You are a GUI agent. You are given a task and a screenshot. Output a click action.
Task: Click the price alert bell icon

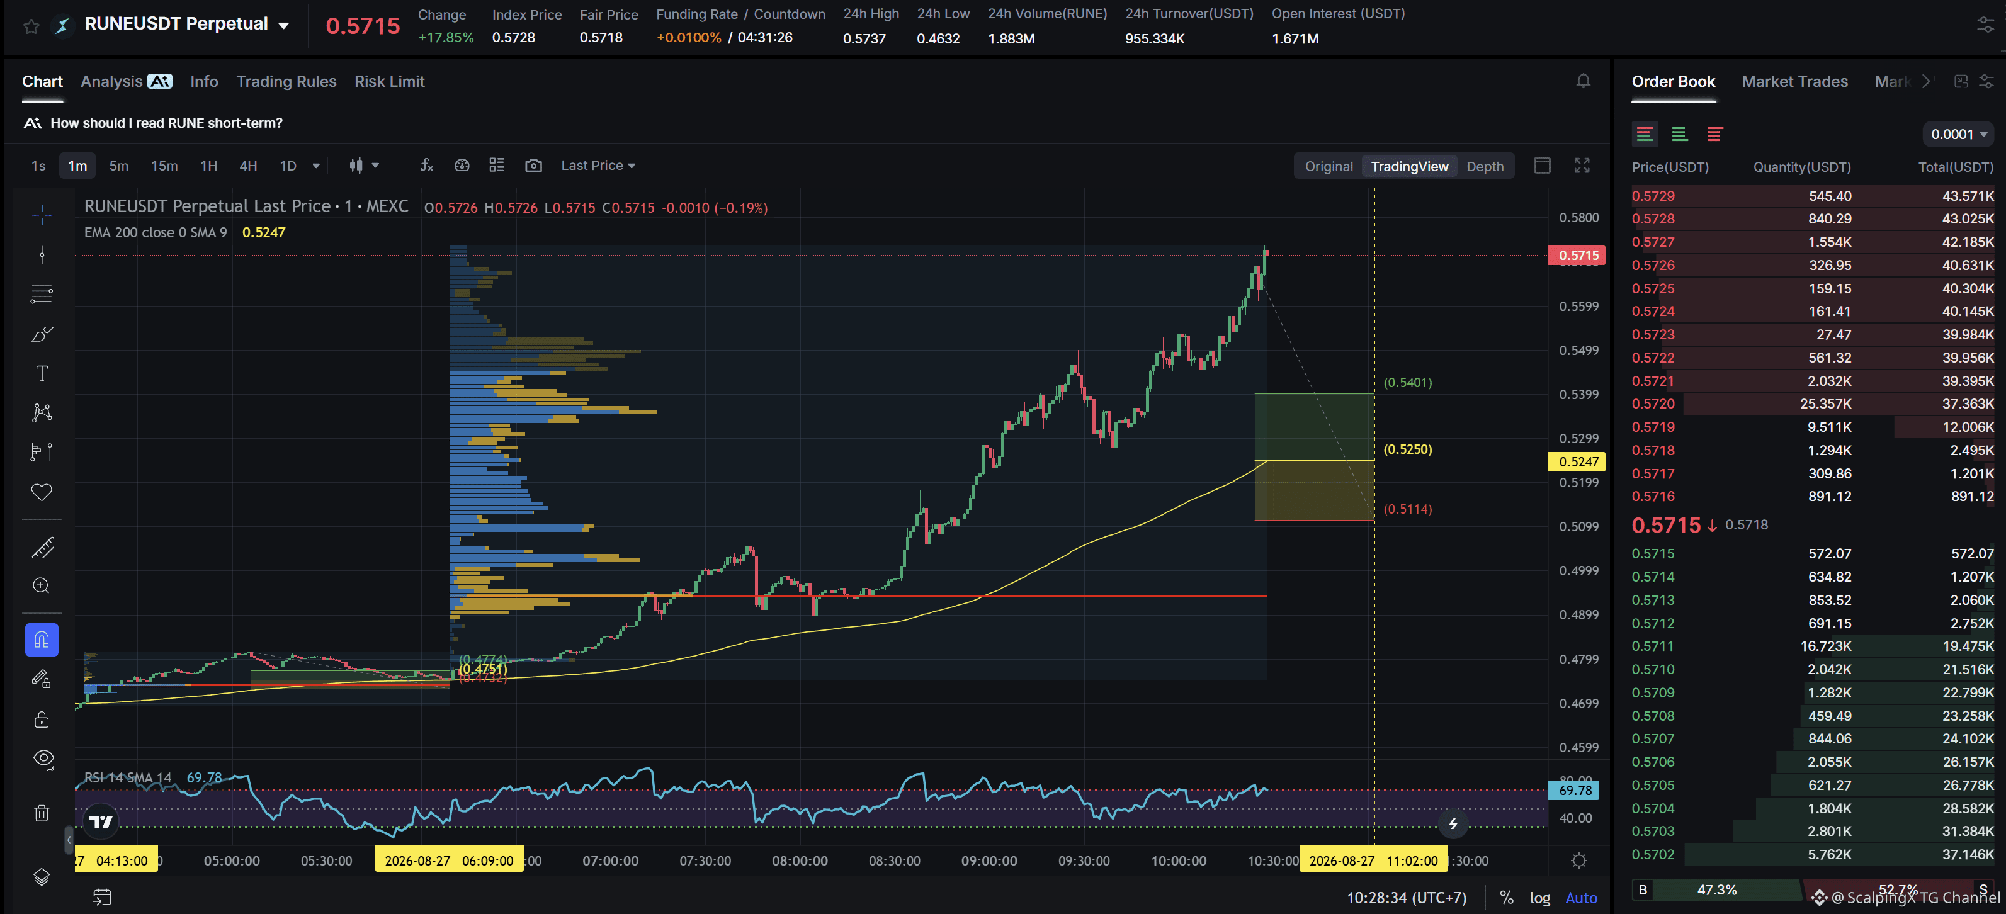pyautogui.click(x=1583, y=81)
